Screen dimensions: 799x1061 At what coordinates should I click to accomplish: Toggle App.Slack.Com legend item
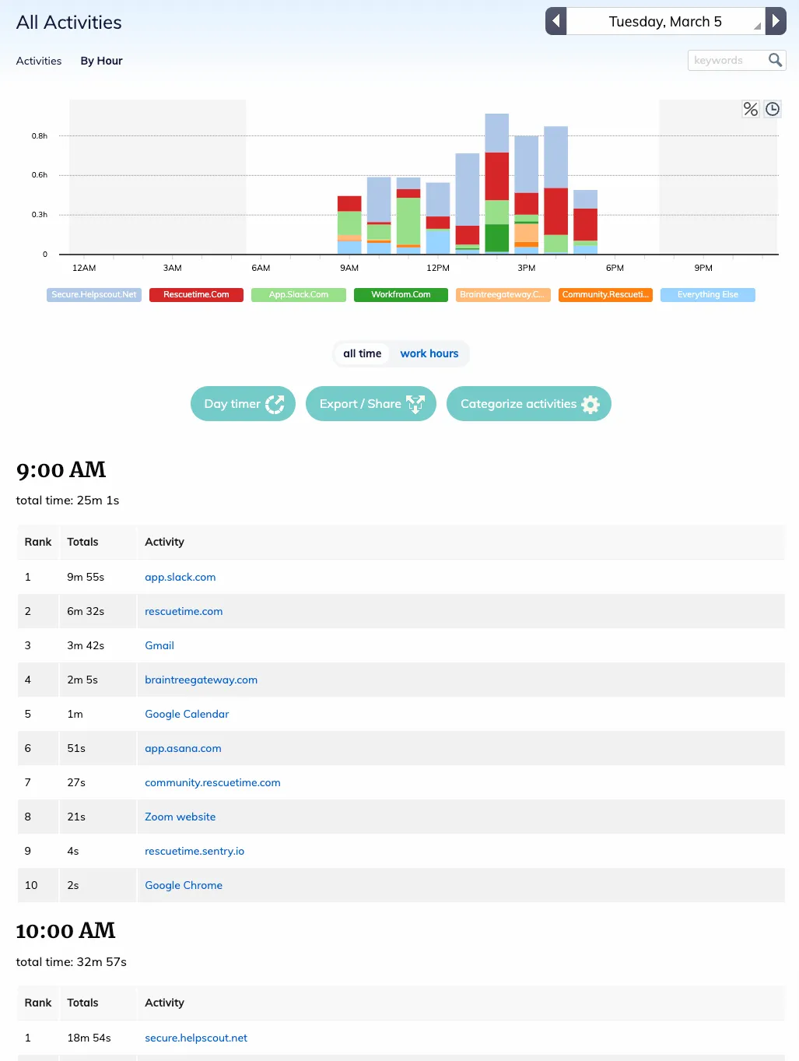click(x=299, y=295)
